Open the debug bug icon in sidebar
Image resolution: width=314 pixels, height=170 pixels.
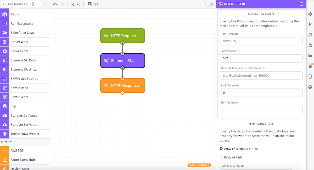(x=310, y=66)
